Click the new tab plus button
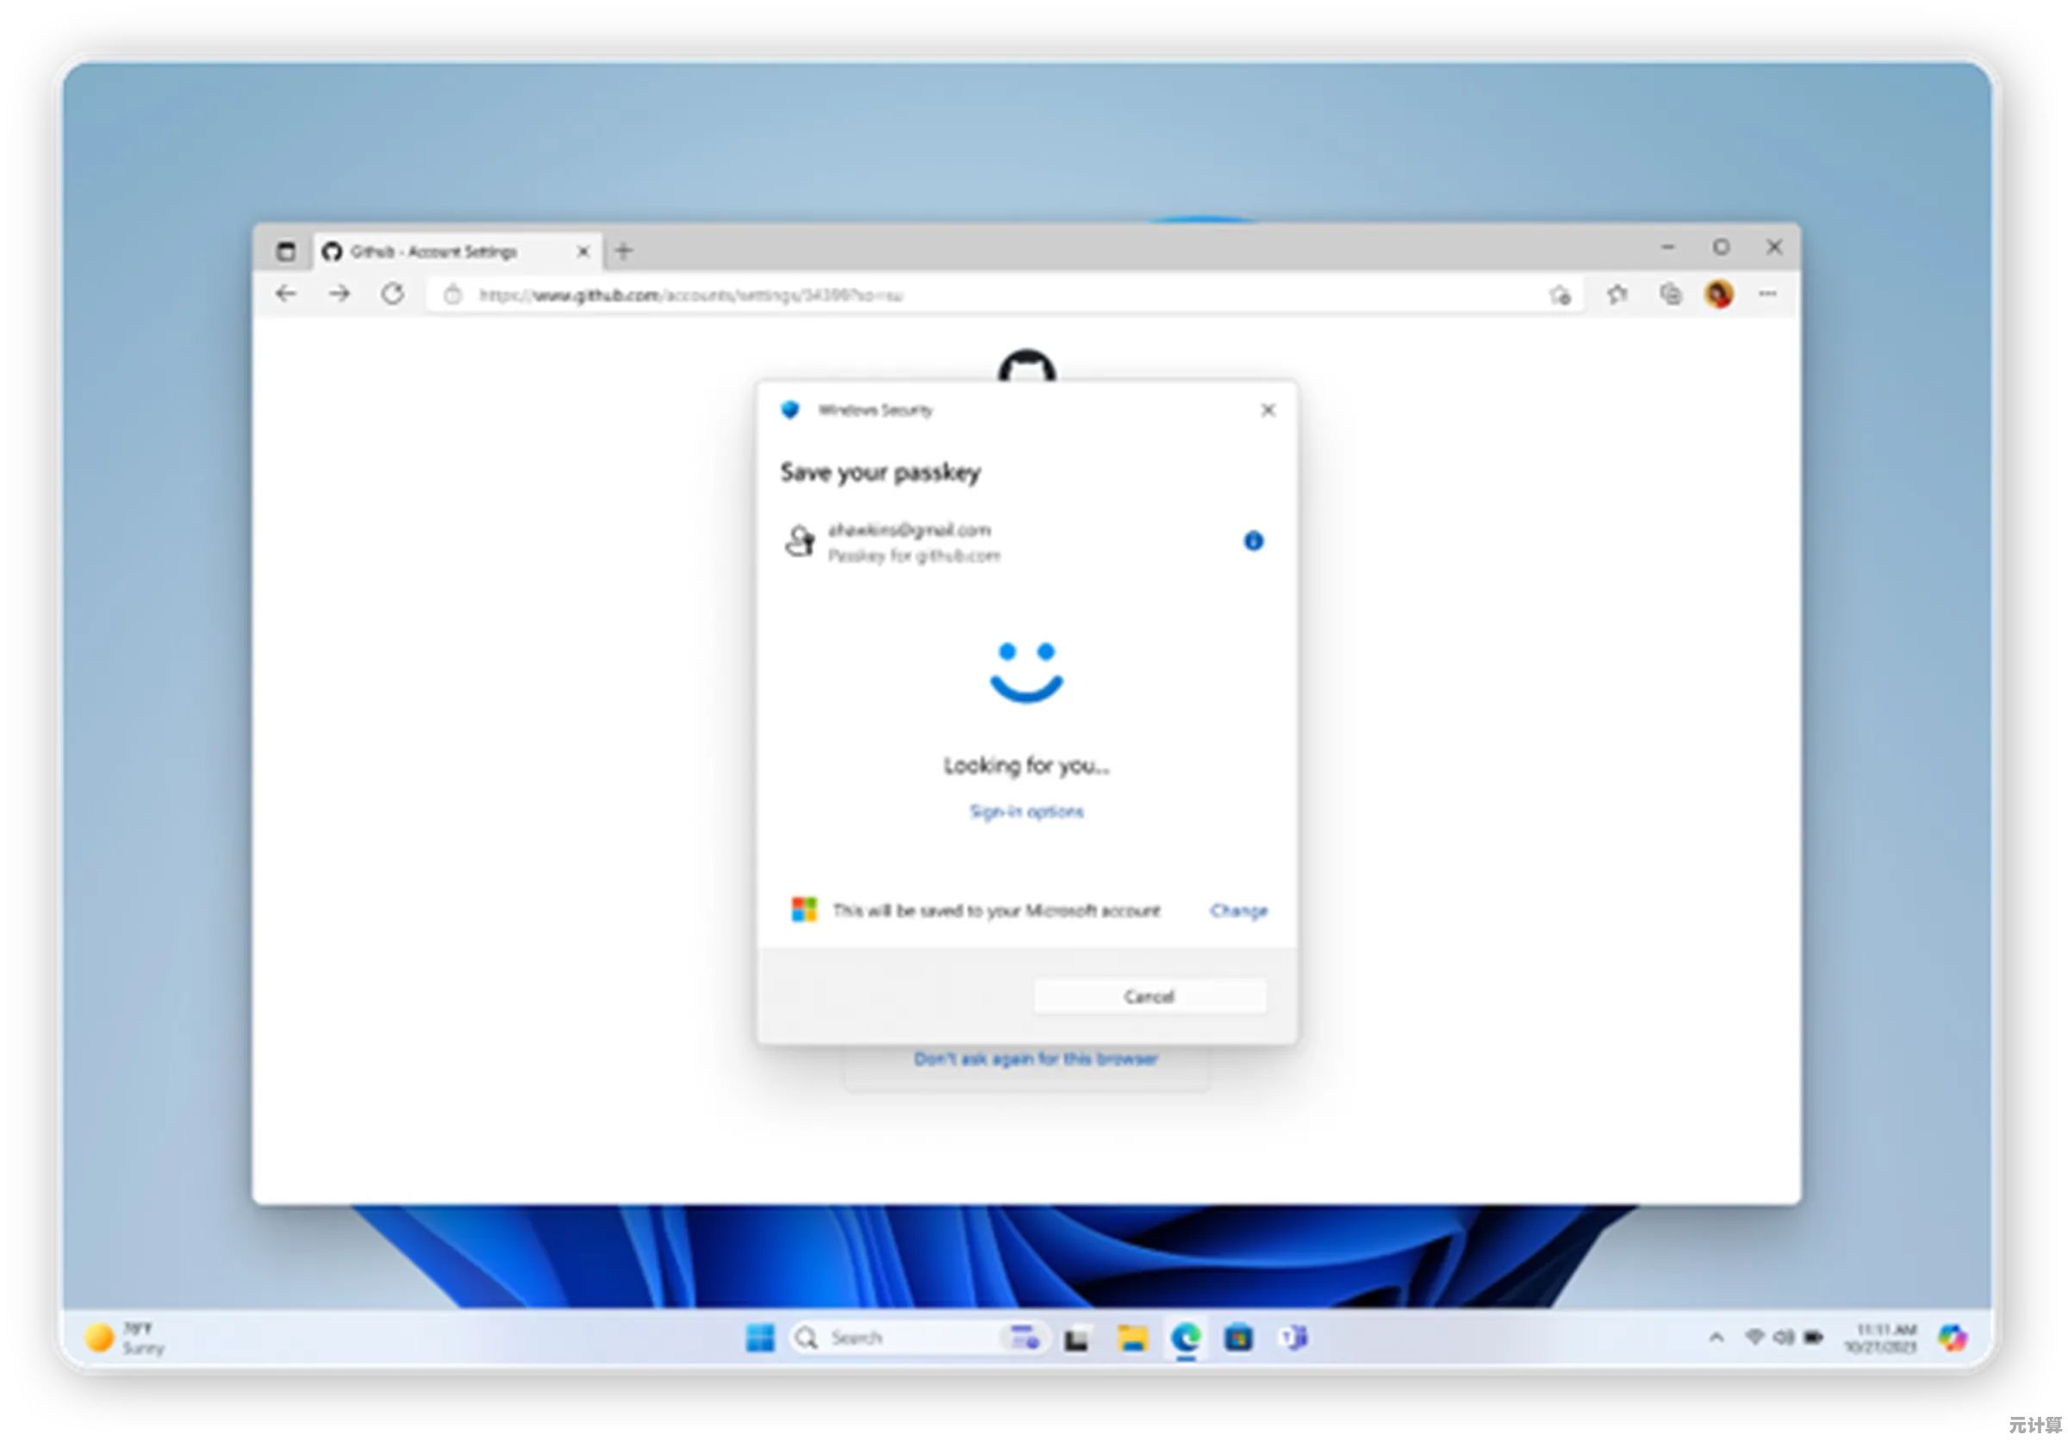 tap(623, 252)
